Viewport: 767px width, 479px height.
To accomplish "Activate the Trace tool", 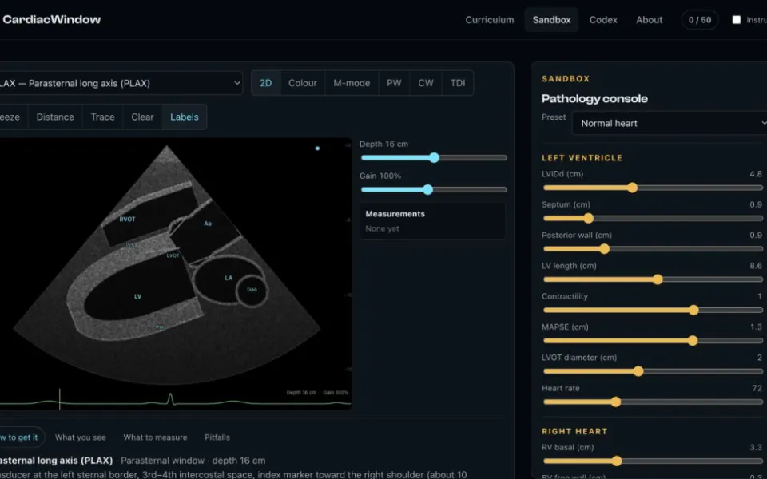I will pyautogui.click(x=102, y=117).
